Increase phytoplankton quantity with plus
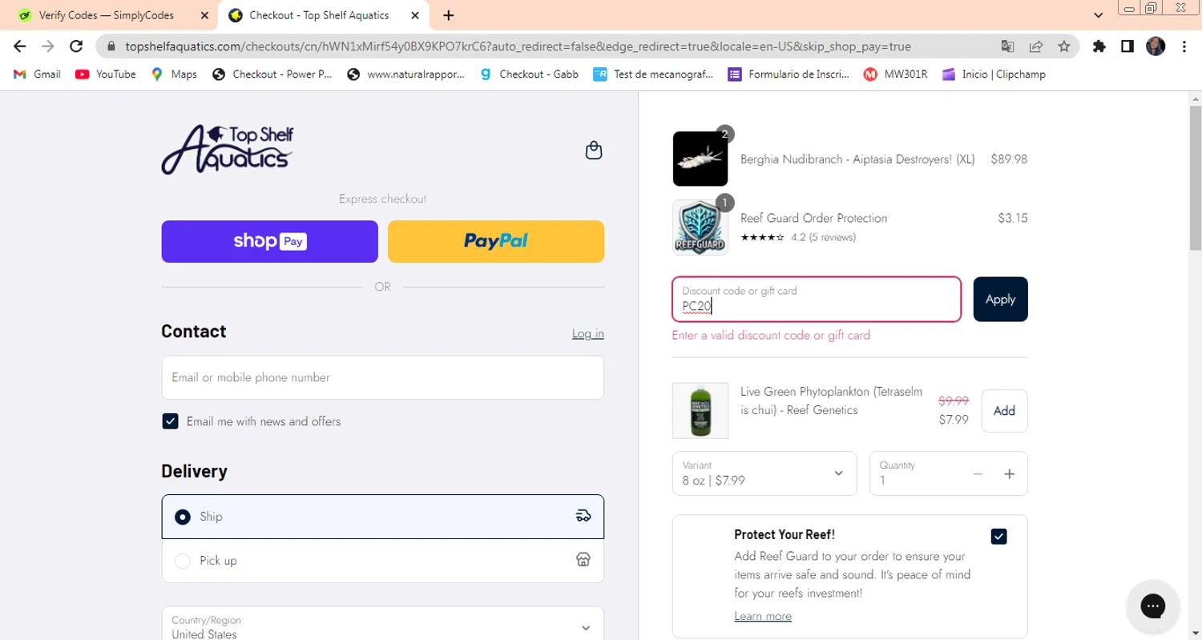 coord(1010,474)
